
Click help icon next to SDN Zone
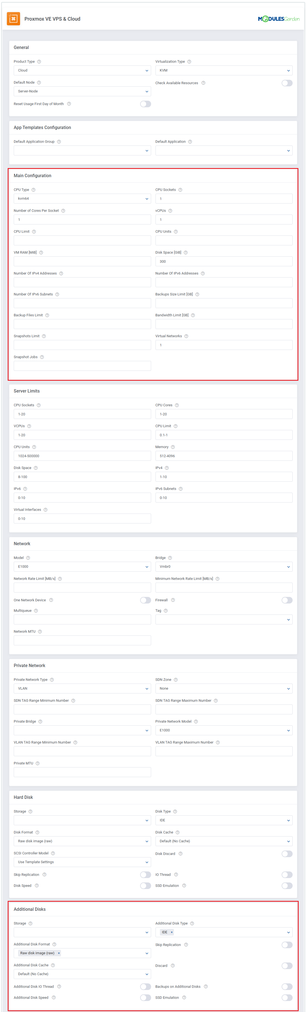176,680
